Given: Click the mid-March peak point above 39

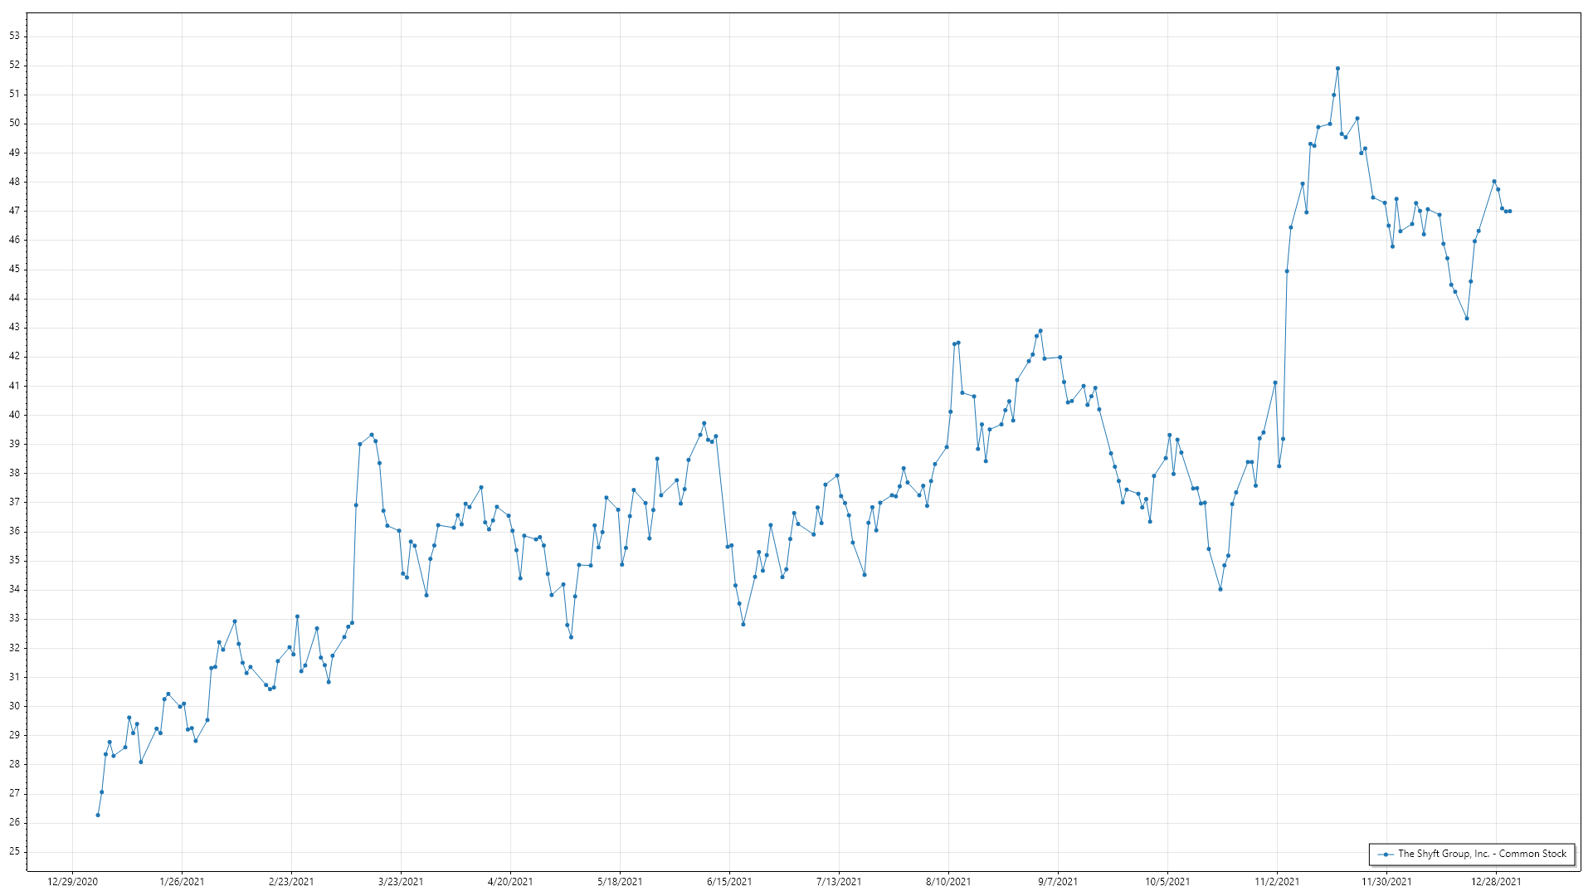Looking at the screenshot, I should click(372, 435).
